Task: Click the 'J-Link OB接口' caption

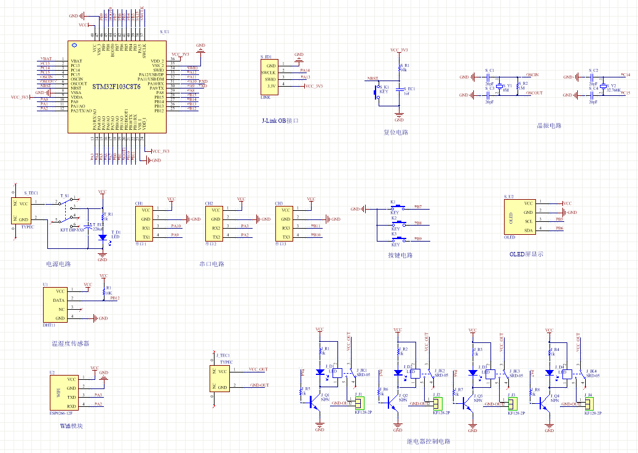Action: pyautogui.click(x=280, y=120)
